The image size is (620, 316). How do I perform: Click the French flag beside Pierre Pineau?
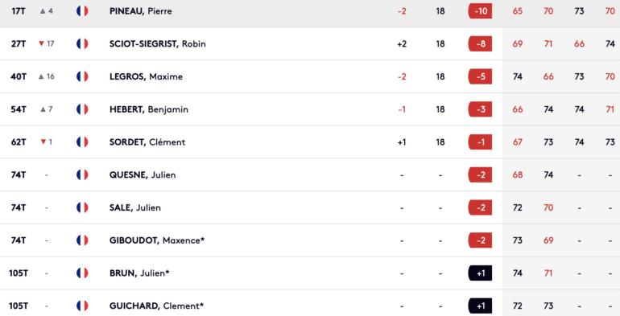coord(82,11)
